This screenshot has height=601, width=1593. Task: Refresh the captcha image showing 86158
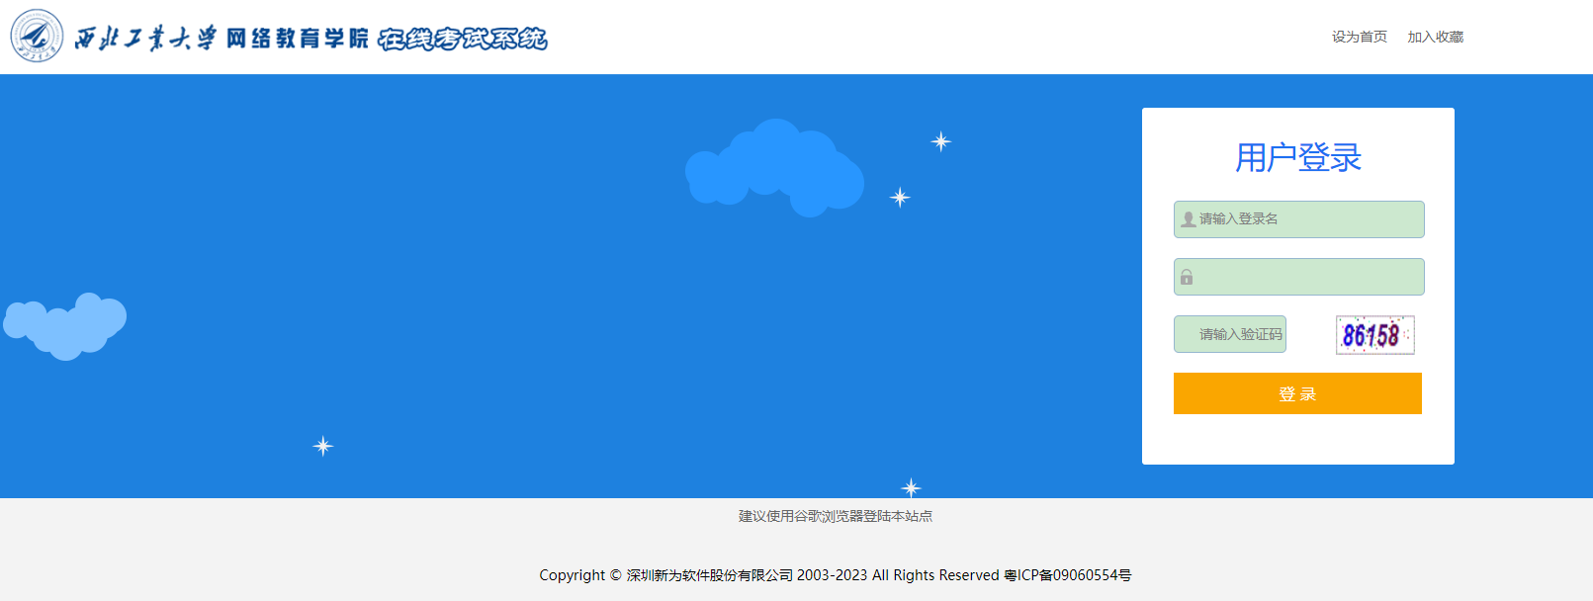pos(1374,335)
